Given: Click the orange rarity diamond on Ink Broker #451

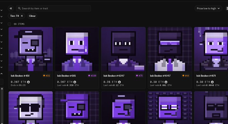Looking at the screenshot, I should [44, 76].
